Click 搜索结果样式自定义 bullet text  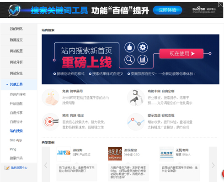(x=108, y=74)
